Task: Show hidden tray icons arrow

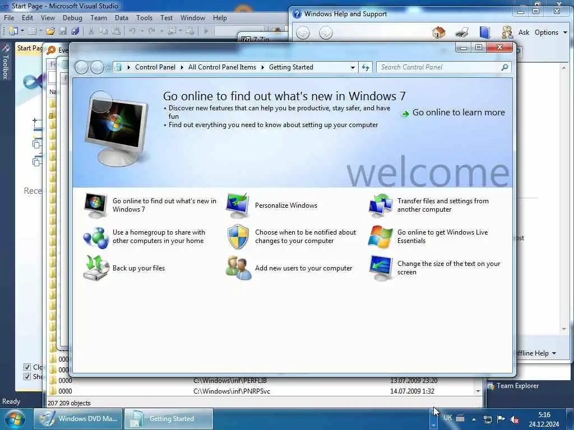Action: tap(474, 419)
